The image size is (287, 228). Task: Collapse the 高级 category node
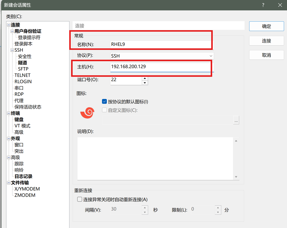9,157
